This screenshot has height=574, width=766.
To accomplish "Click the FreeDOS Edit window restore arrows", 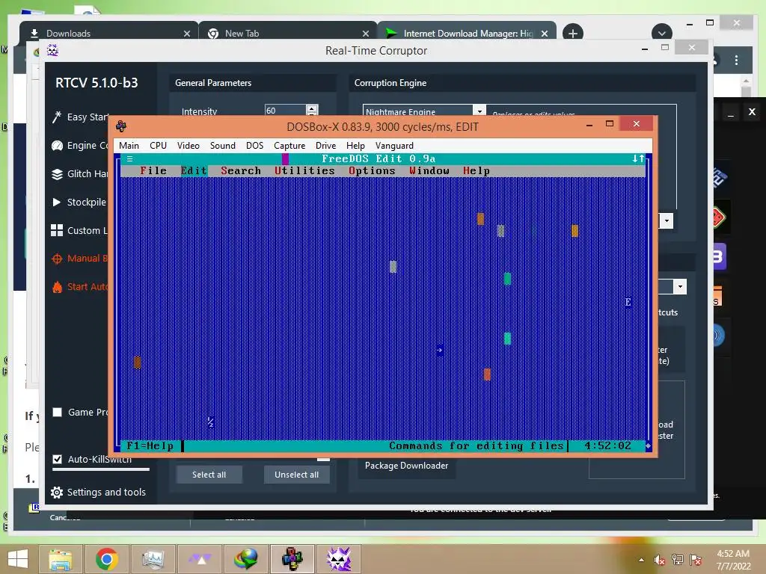I will [638, 158].
